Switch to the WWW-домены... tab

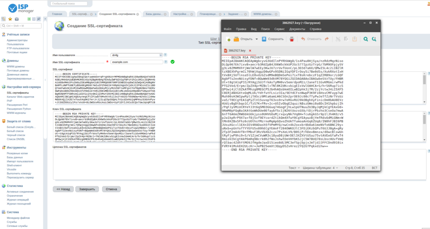pos(263,14)
